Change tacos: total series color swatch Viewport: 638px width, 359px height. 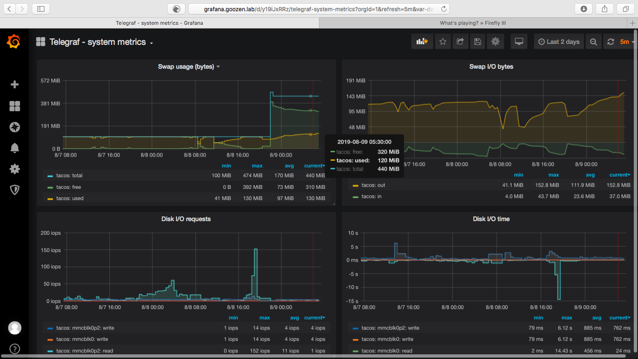pos(50,176)
